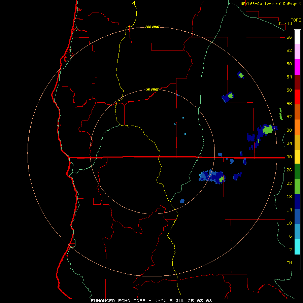Click the 54 value on the legend

click(x=289, y=77)
